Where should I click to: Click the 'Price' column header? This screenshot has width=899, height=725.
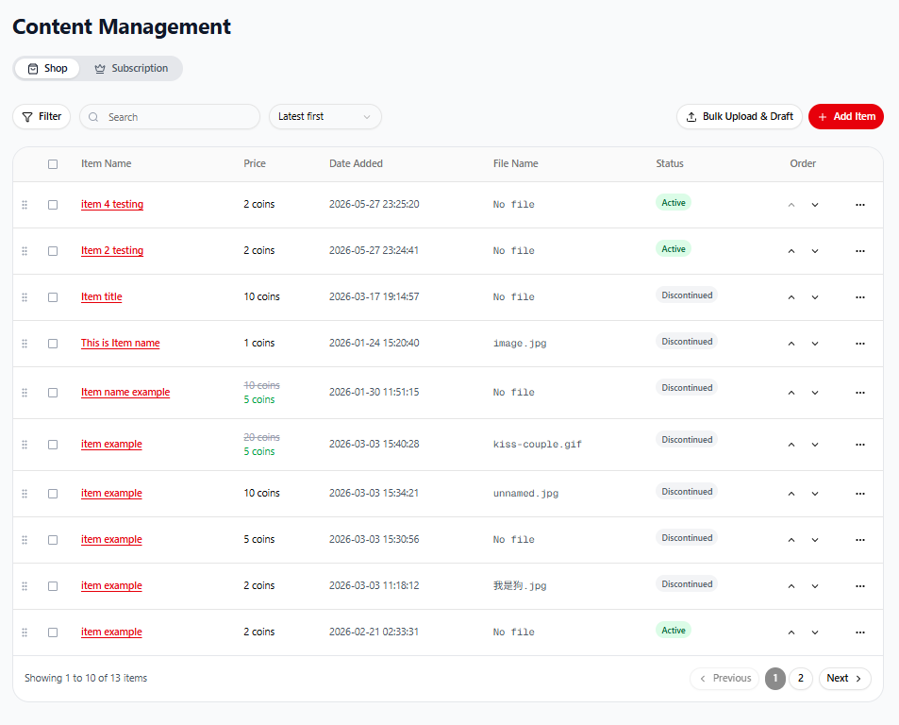click(255, 163)
